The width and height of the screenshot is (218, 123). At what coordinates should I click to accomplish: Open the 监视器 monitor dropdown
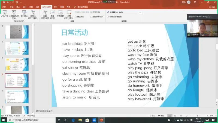140,12
